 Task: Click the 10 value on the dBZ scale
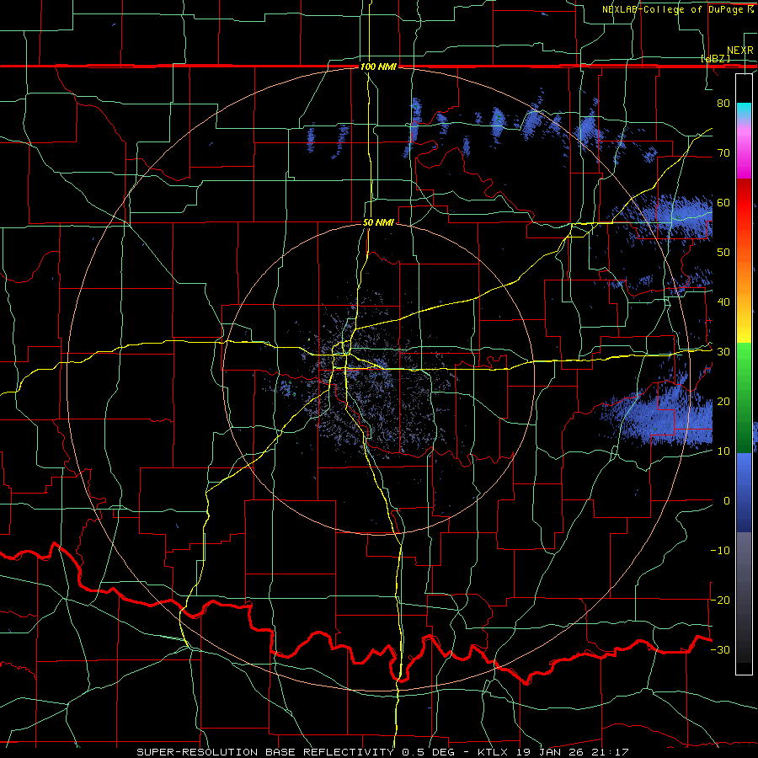coord(723,451)
